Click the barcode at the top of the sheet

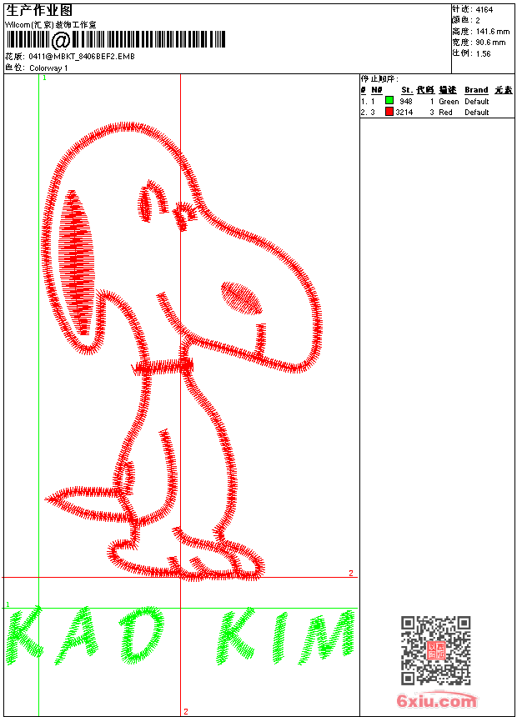pyautogui.click(x=115, y=40)
